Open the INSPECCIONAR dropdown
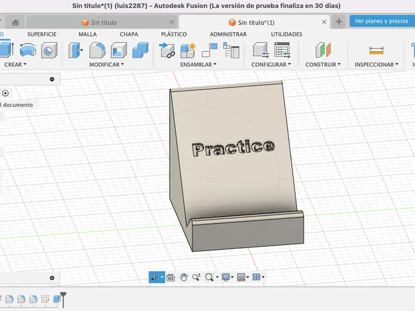 pyautogui.click(x=376, y=65)
